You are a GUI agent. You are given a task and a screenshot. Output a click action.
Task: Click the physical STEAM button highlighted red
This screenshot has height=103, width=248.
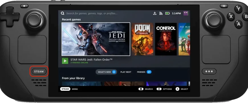coord(39,72)
